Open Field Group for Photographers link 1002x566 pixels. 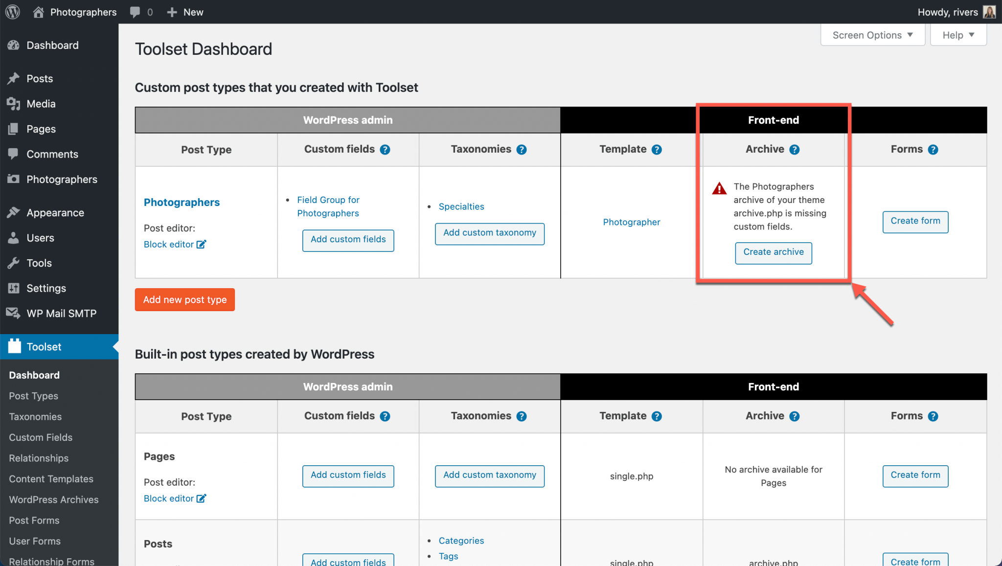pyautogui.click(x=328, y=206)
